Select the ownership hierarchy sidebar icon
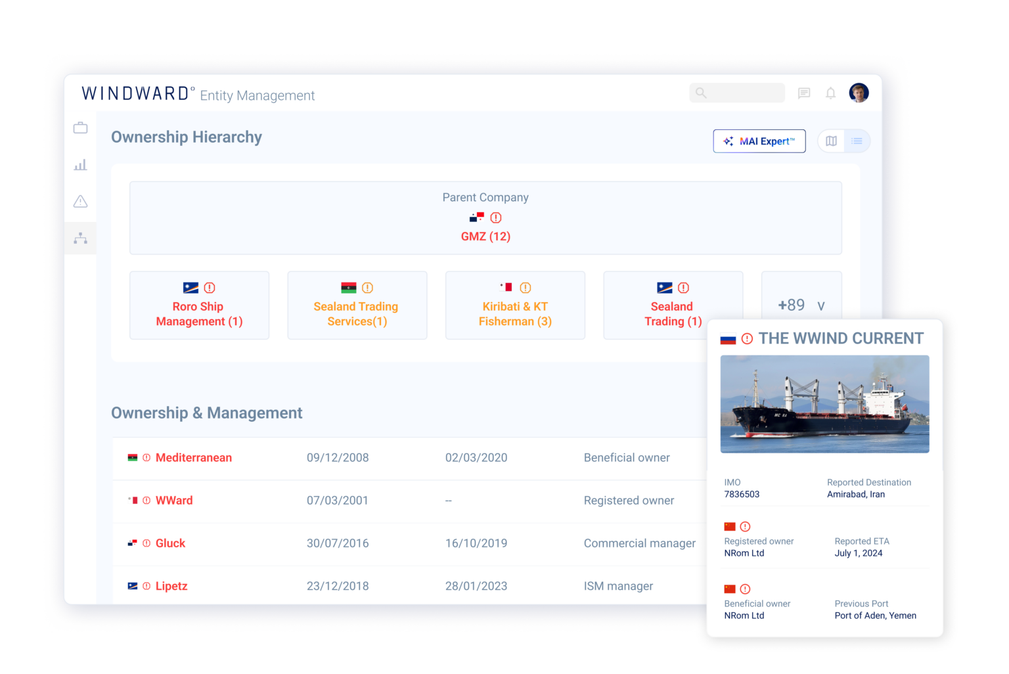 point(80,238)
